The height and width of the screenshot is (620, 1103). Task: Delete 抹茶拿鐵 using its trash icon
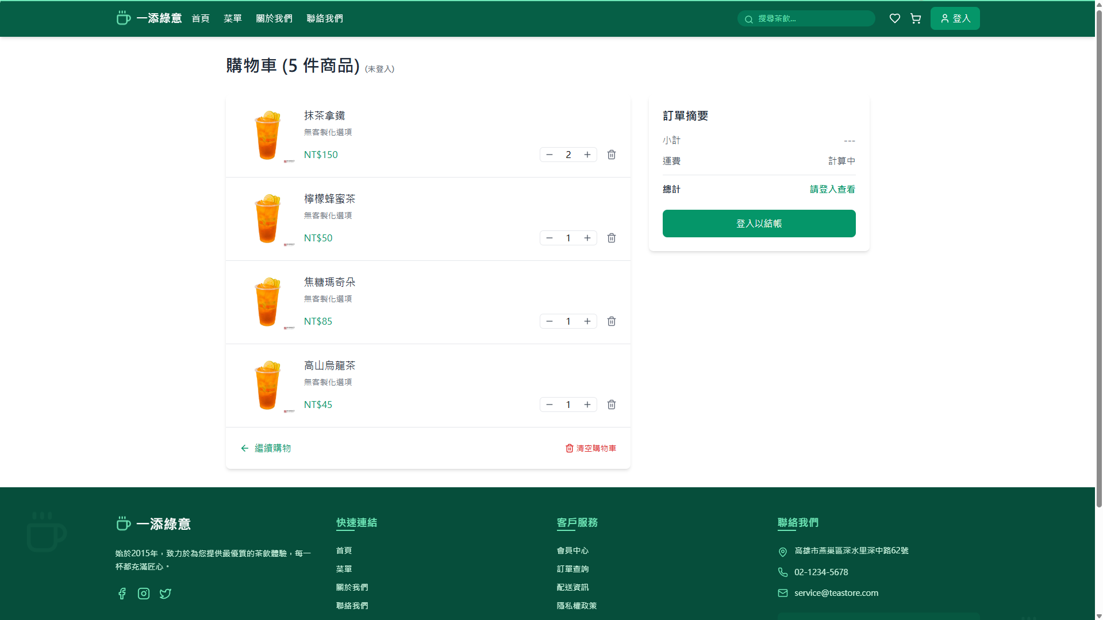point(612,155)
